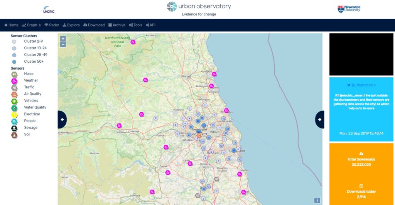Click the Downloads today value 2,914
Image resolution: width=395 pixels, height=205 pixels.
coord(361,197)
